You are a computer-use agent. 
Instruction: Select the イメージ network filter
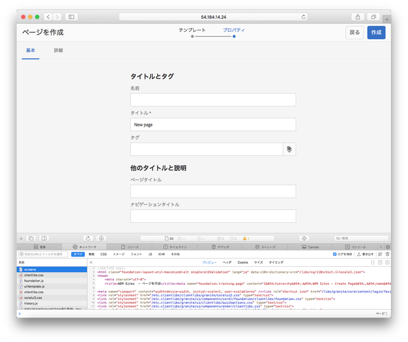click(119, 254)
